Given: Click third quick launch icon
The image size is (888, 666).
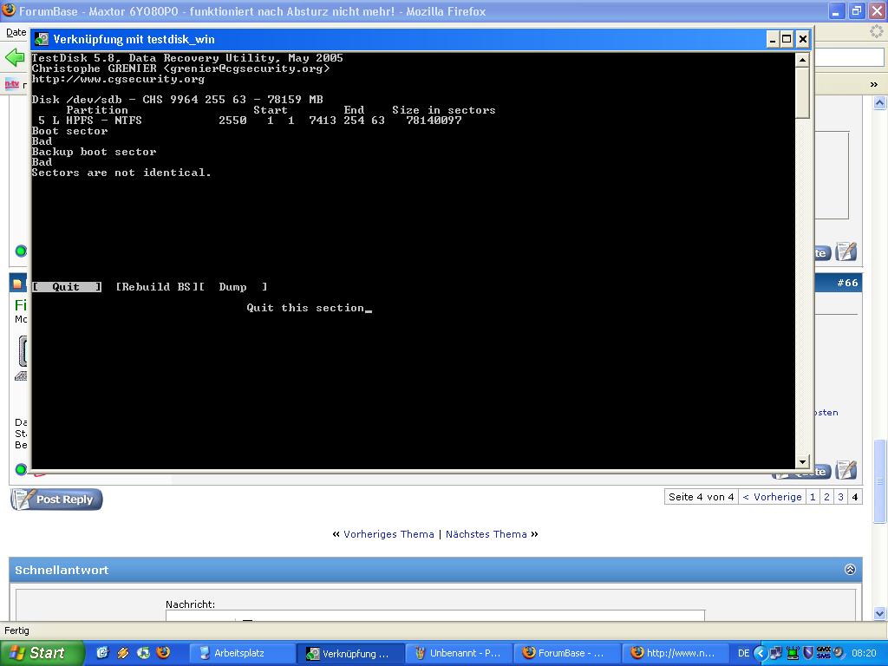Looking at the screenshot, I should 143,652.
